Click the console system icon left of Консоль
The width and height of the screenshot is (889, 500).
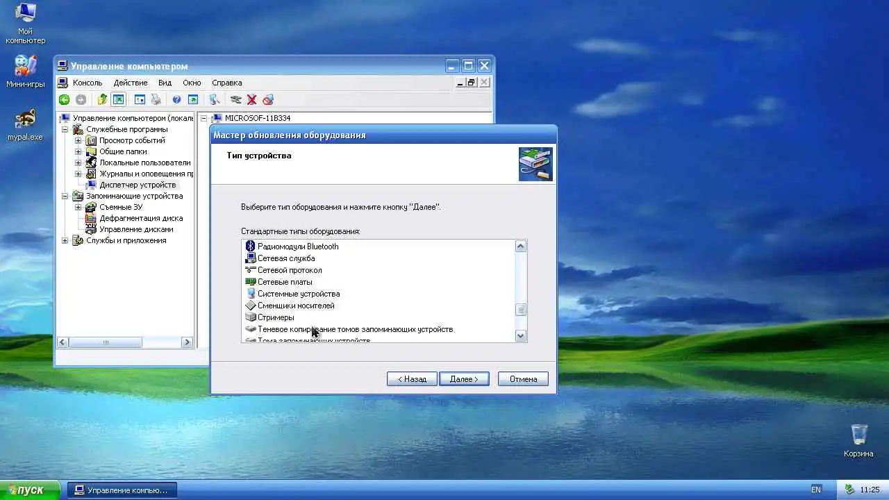[x=63, y=83]
